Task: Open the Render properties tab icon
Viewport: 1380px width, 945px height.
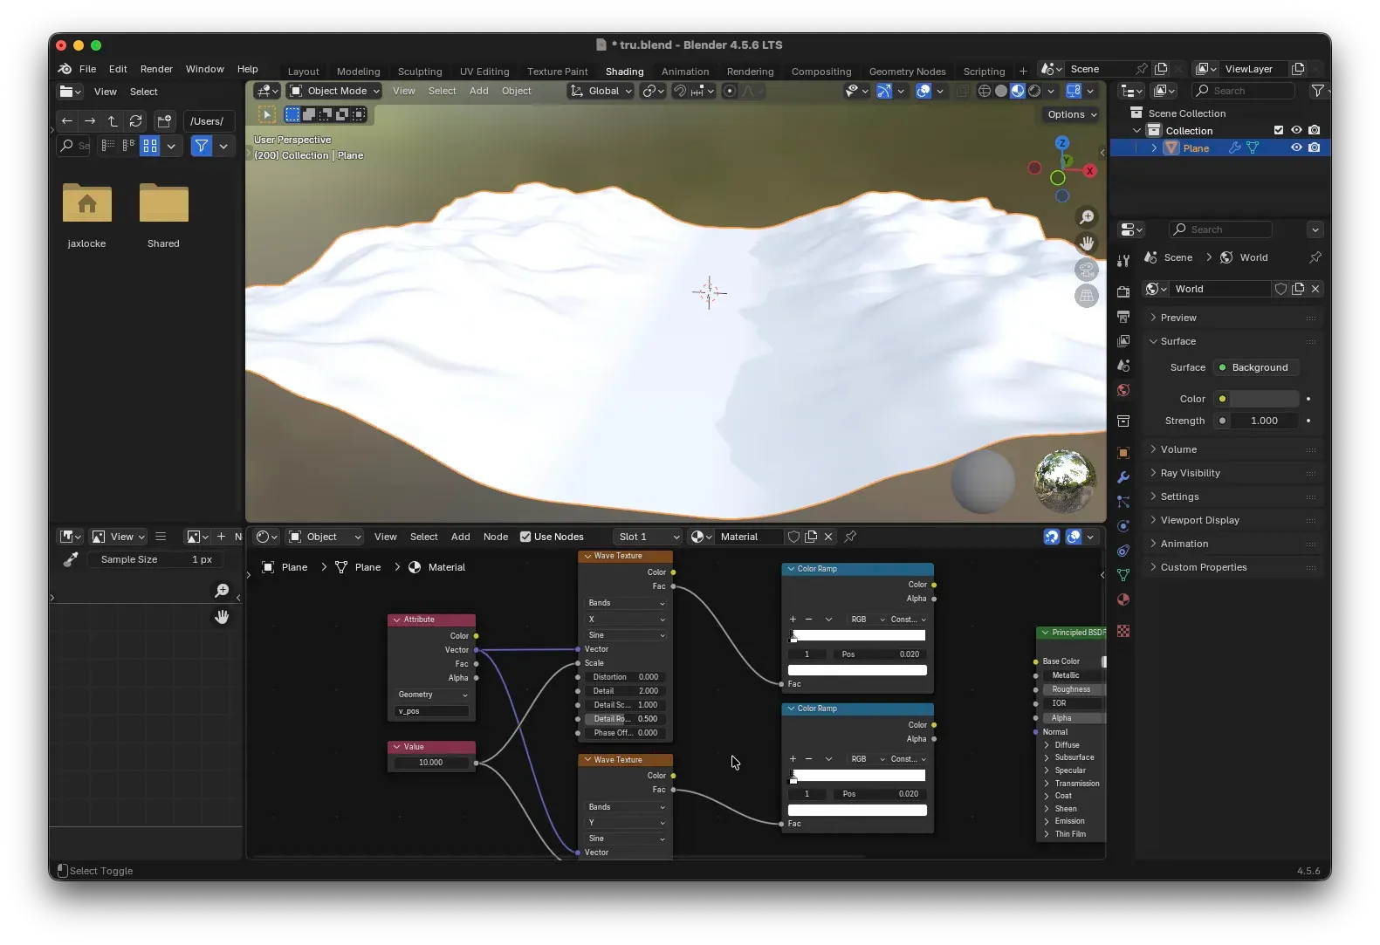Action: pos(1123,292)
